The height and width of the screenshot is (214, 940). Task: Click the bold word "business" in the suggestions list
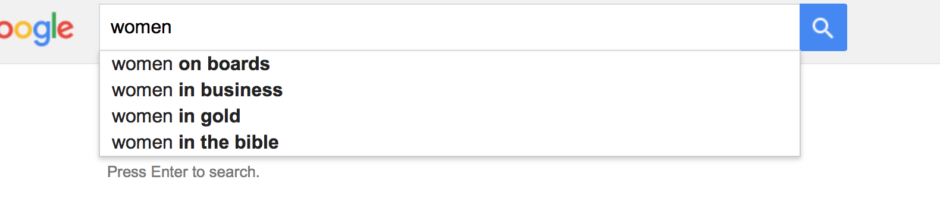pos(242,90)
